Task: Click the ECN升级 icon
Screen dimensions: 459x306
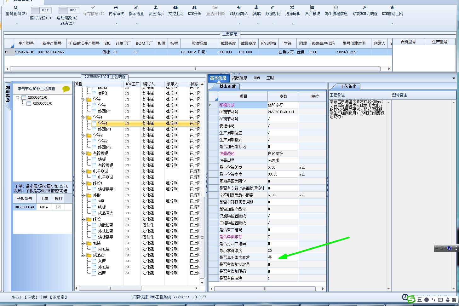Action: (x=194, y=7)
